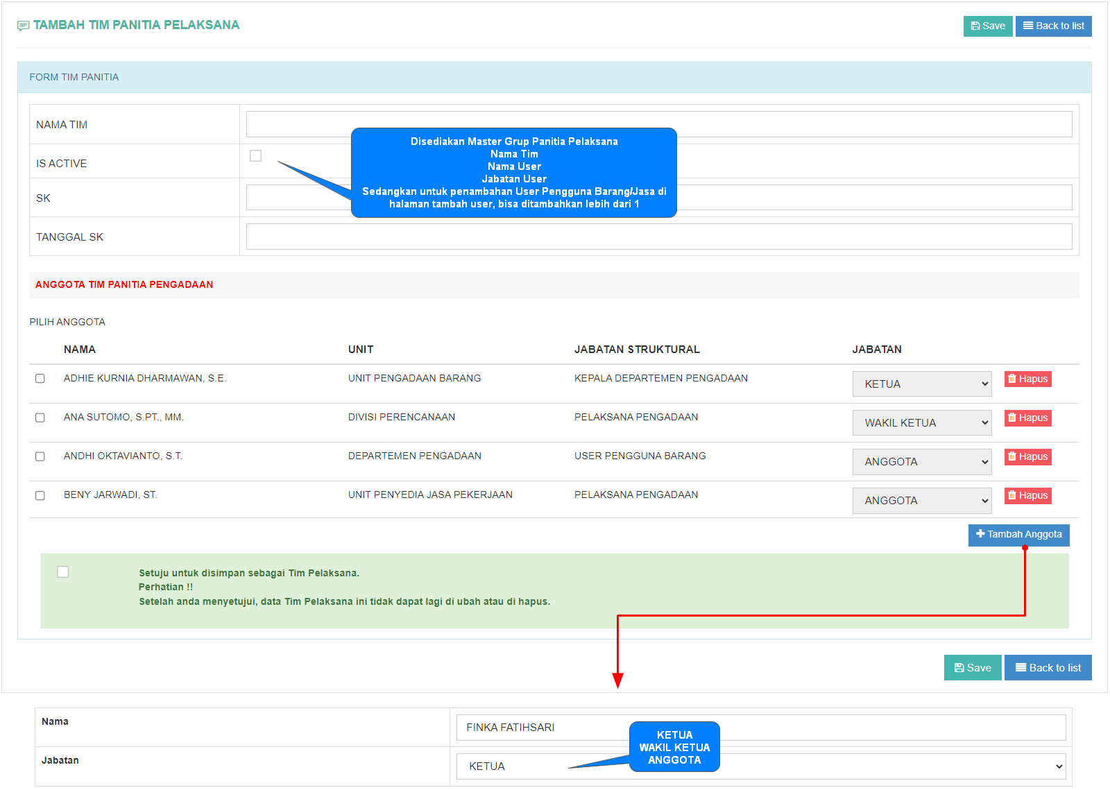Click the comment icon beside page title
The width and height of the screenshot is (1110, 790).
pyautogui.click(x=24, y=26)
